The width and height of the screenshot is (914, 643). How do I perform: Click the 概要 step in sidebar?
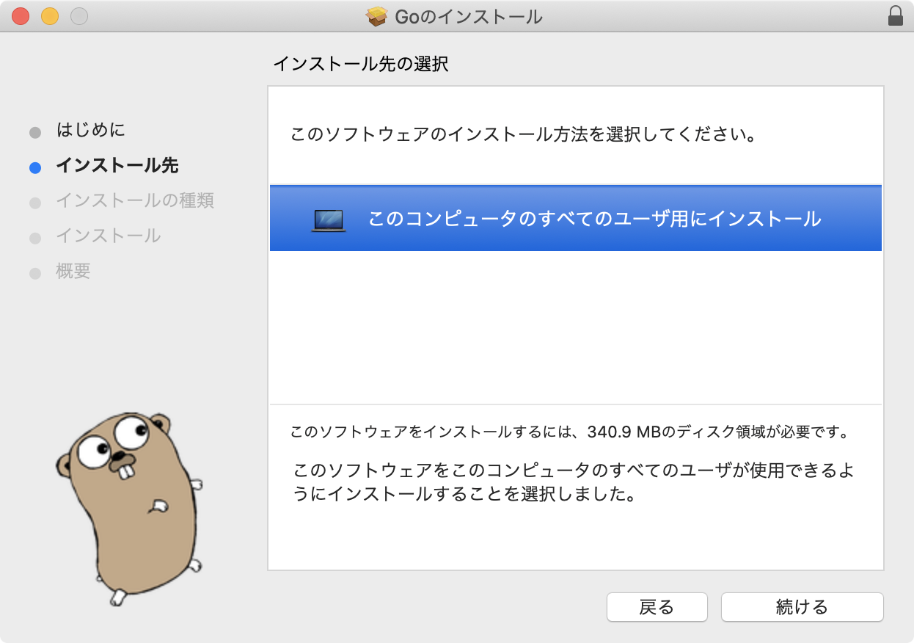[73, 271]
